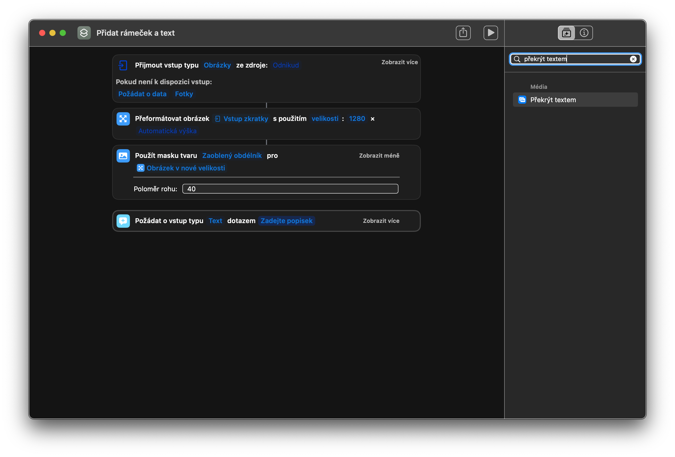Click the Přijmout vstup action icon

(123, 65)
